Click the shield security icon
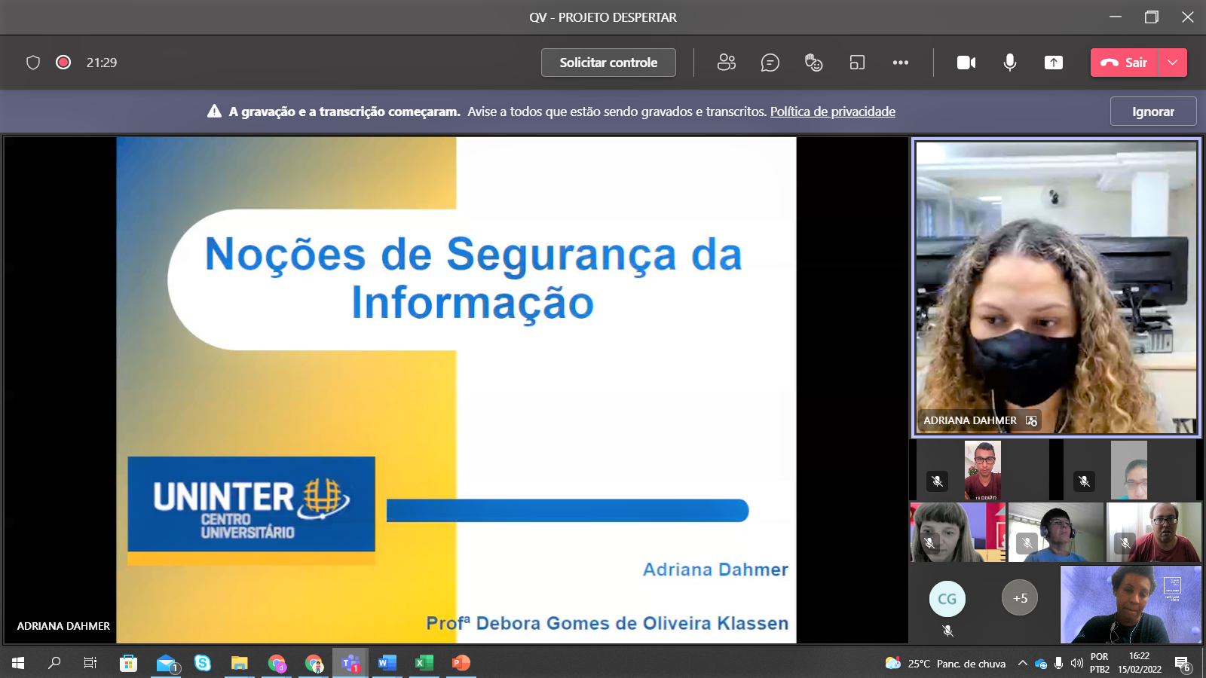This screenshot has height=678, width=1206. (x=33, y=63)
